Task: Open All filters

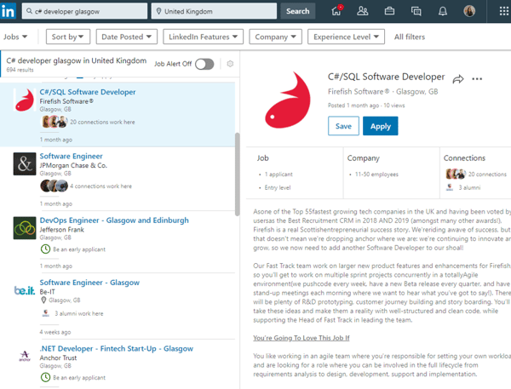Action: pos(410,37)
